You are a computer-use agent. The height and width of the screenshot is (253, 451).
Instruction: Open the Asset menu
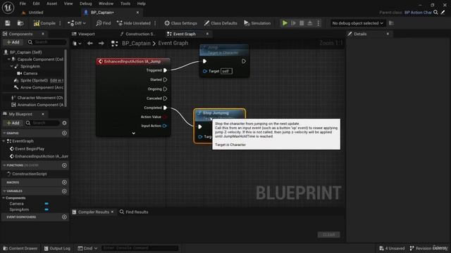pyautogui.click(x=51, y=4)
